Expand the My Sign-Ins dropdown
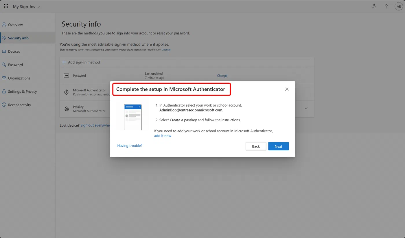Viewport: 405px width, 238px height. pyautogui.click(x=26, y=7)
